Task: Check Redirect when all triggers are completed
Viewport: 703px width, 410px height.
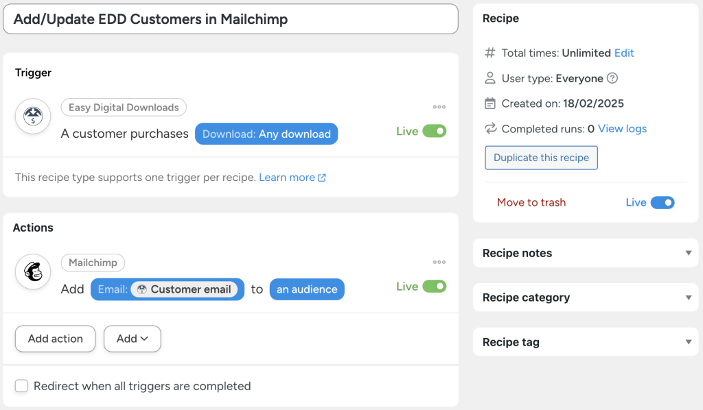Action: point(21,386)
